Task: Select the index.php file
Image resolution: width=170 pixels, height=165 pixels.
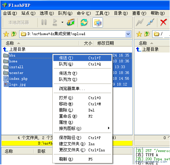Action: [18, 79]
